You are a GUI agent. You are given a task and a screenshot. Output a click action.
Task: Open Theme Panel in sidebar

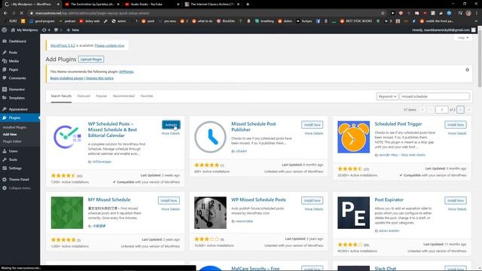click(19, 179)
